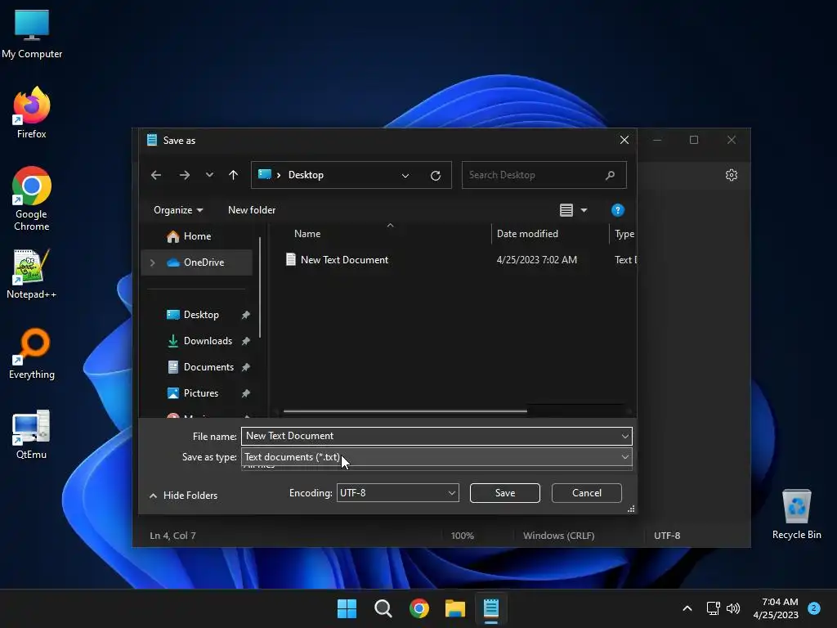837x628 pixels.
Task: Open notification badge showing 2
Action: 813,608
